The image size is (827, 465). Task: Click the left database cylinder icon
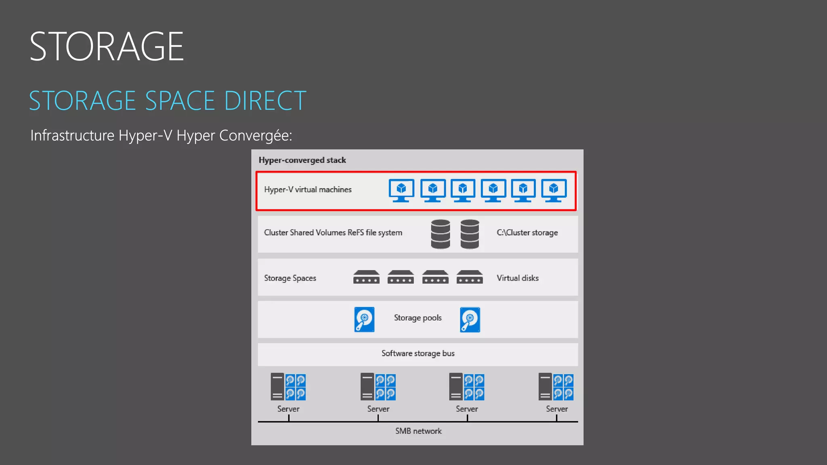440,234
